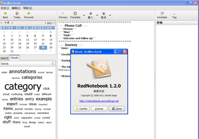
Task: Select day 31 in the calendar
Action: tap(12, 51)
